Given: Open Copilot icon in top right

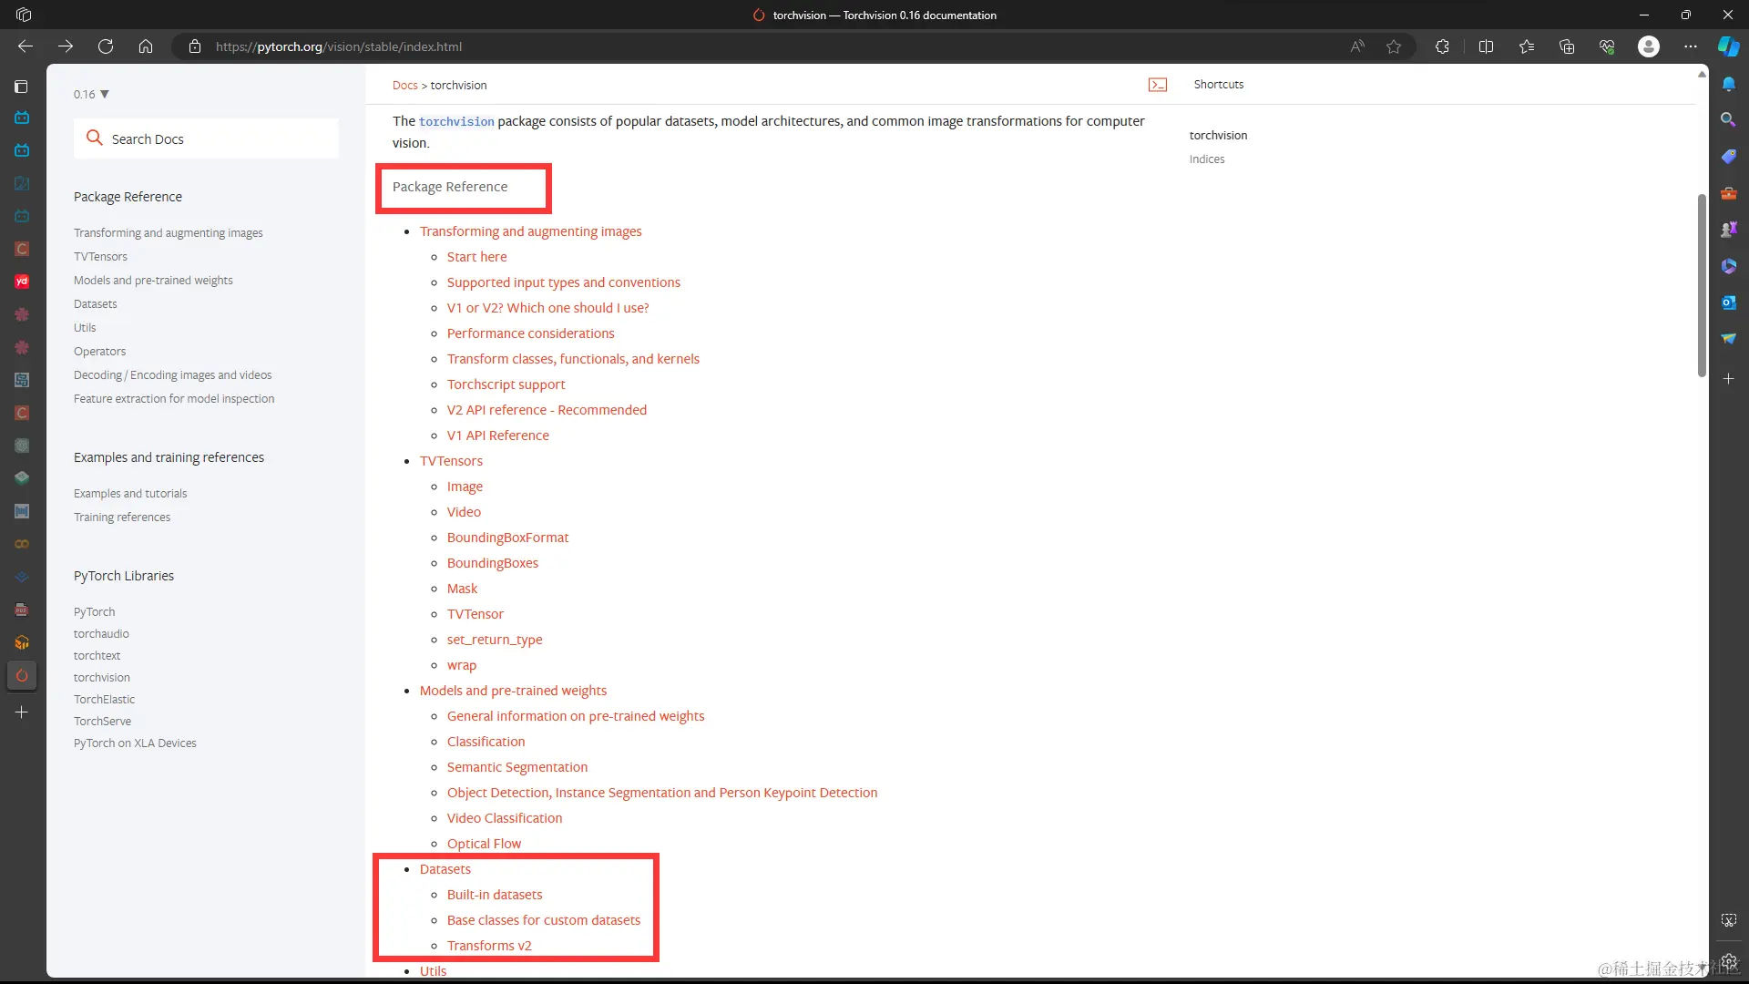Looking at the screenshot, I should pyautogui.click(x=1728, y=46).
